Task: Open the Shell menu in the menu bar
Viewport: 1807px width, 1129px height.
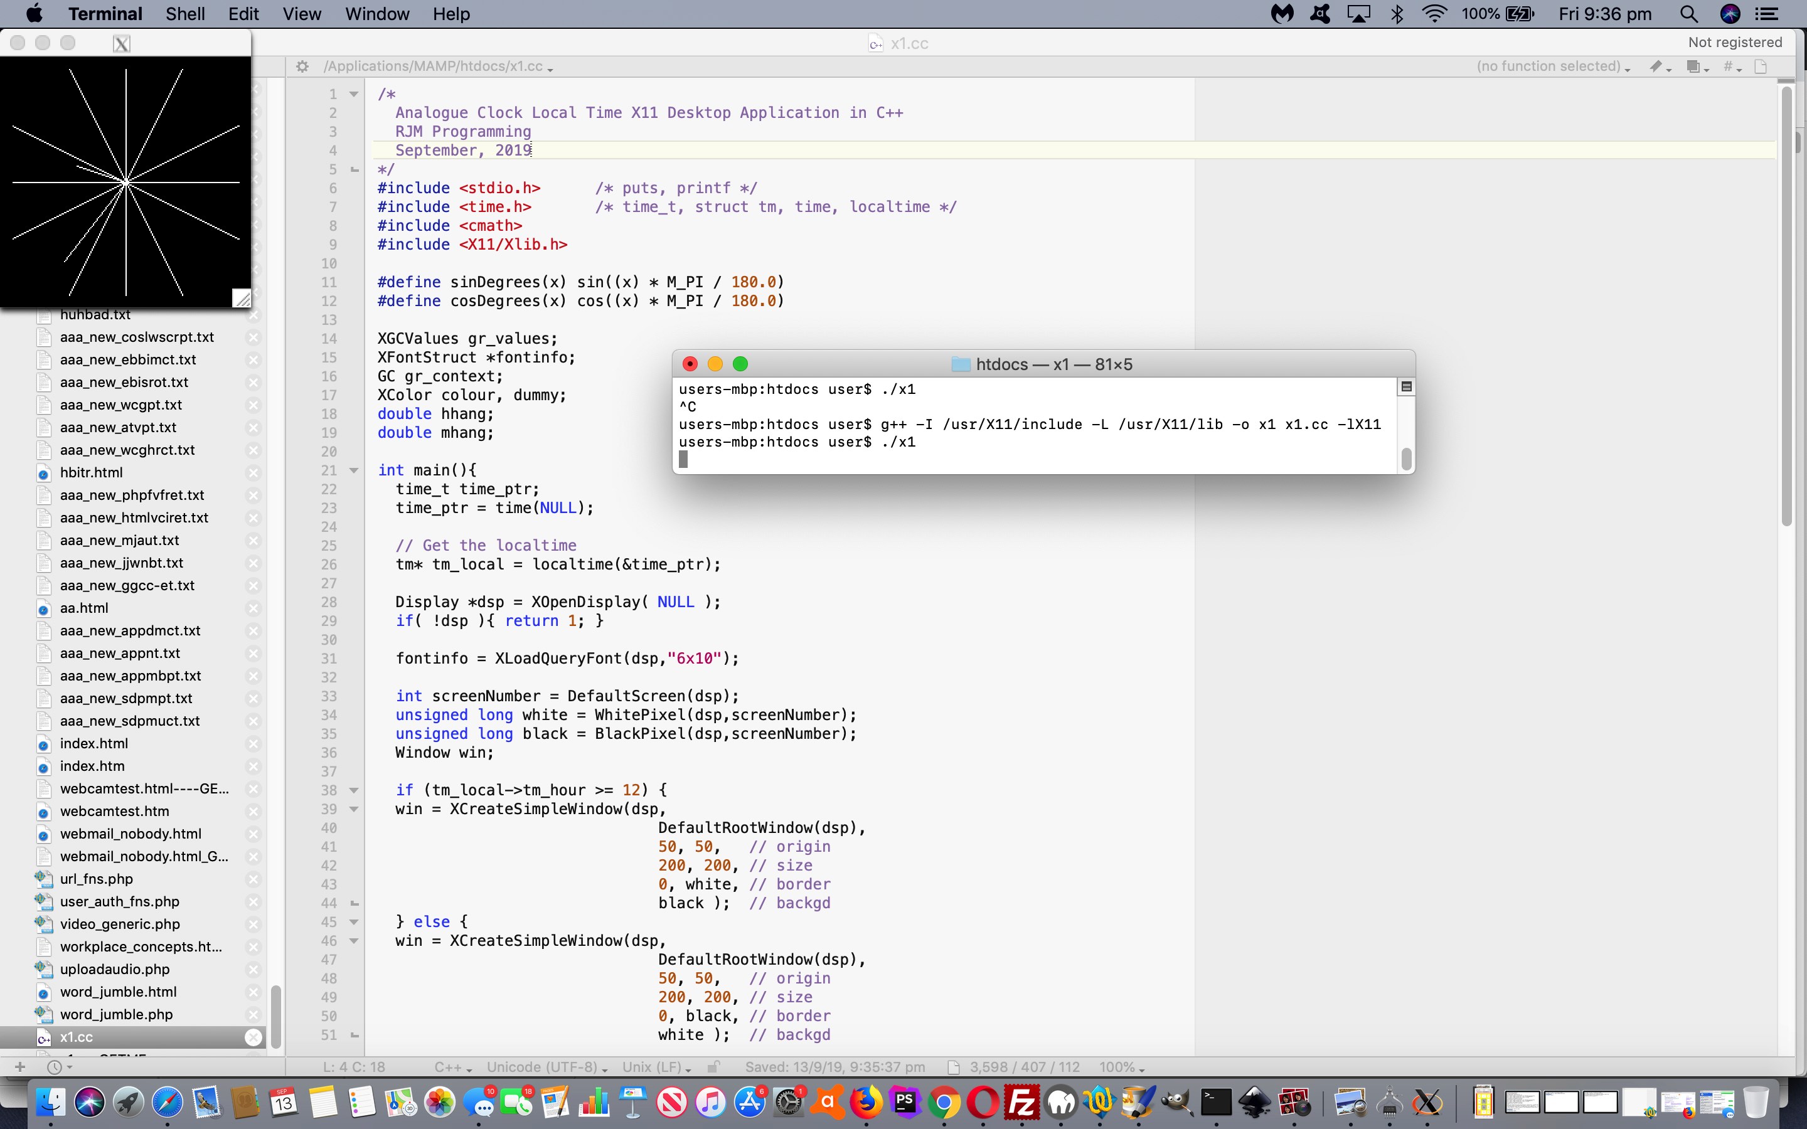Action: pyautogui.click(x=185, y=13)
